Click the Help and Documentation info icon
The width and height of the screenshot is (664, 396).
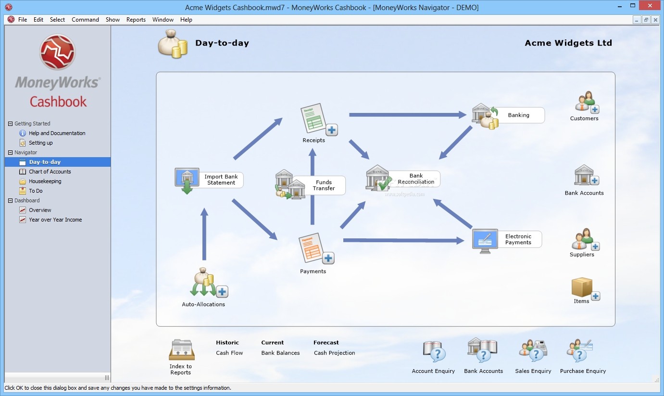click(x=23, y=133)
